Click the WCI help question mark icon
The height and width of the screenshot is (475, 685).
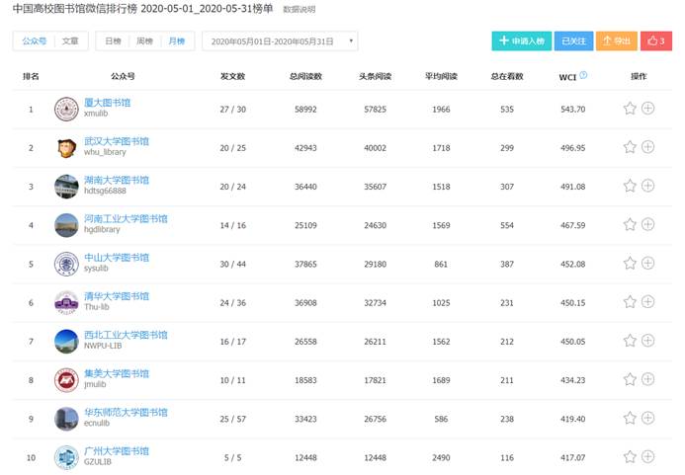tap(583, 75)
